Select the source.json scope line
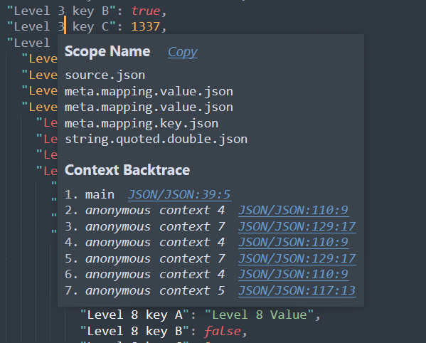 105,75
